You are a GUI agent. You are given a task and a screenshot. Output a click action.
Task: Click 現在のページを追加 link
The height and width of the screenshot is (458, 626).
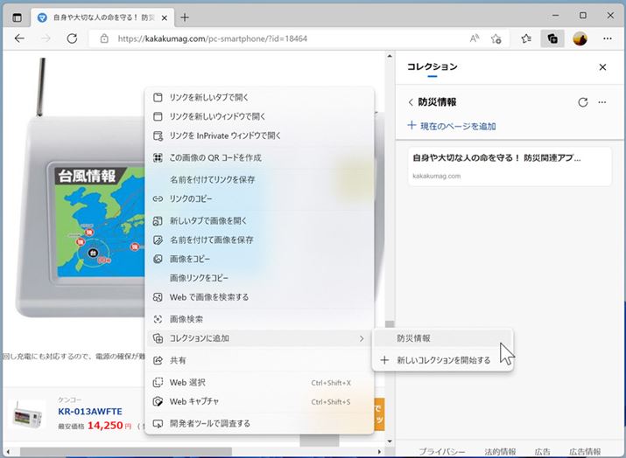click(x=452, y=126)
